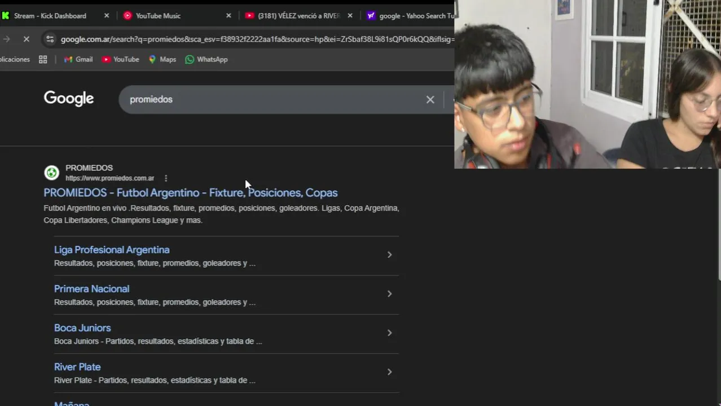This screenshot has height=406, width=721.
Task: Click the River Plate - Partidos, resultados snippet
Action: coord(155,380)
